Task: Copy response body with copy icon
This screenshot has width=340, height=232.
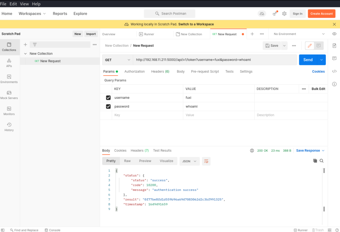Action: pyautogui.click(x=315, y=161)
